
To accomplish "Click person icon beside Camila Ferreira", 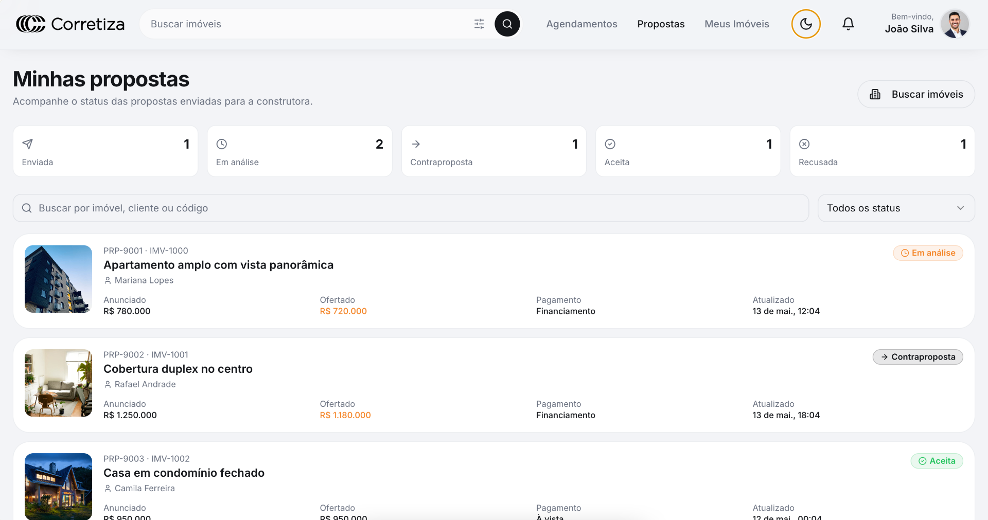I will pos(108,488).
